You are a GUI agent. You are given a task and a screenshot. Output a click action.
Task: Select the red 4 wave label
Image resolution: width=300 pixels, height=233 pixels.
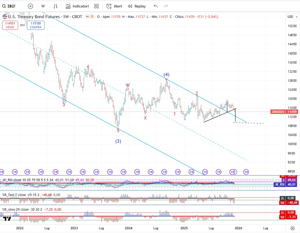88,67
